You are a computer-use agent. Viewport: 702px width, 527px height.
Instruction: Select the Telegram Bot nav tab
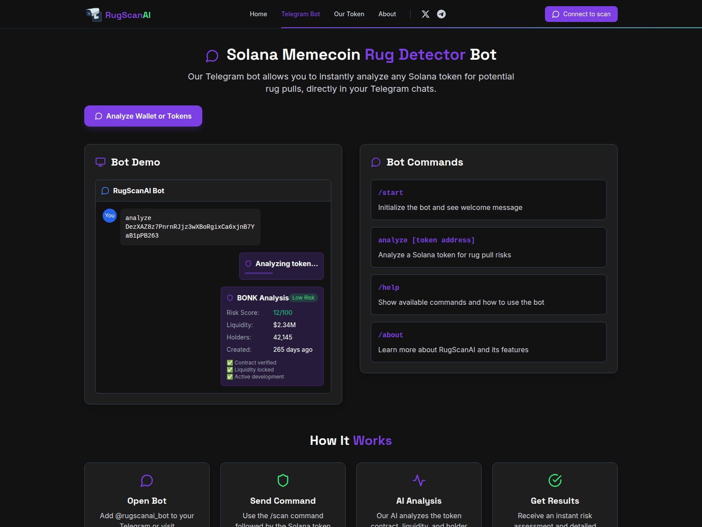pos(301,14)
